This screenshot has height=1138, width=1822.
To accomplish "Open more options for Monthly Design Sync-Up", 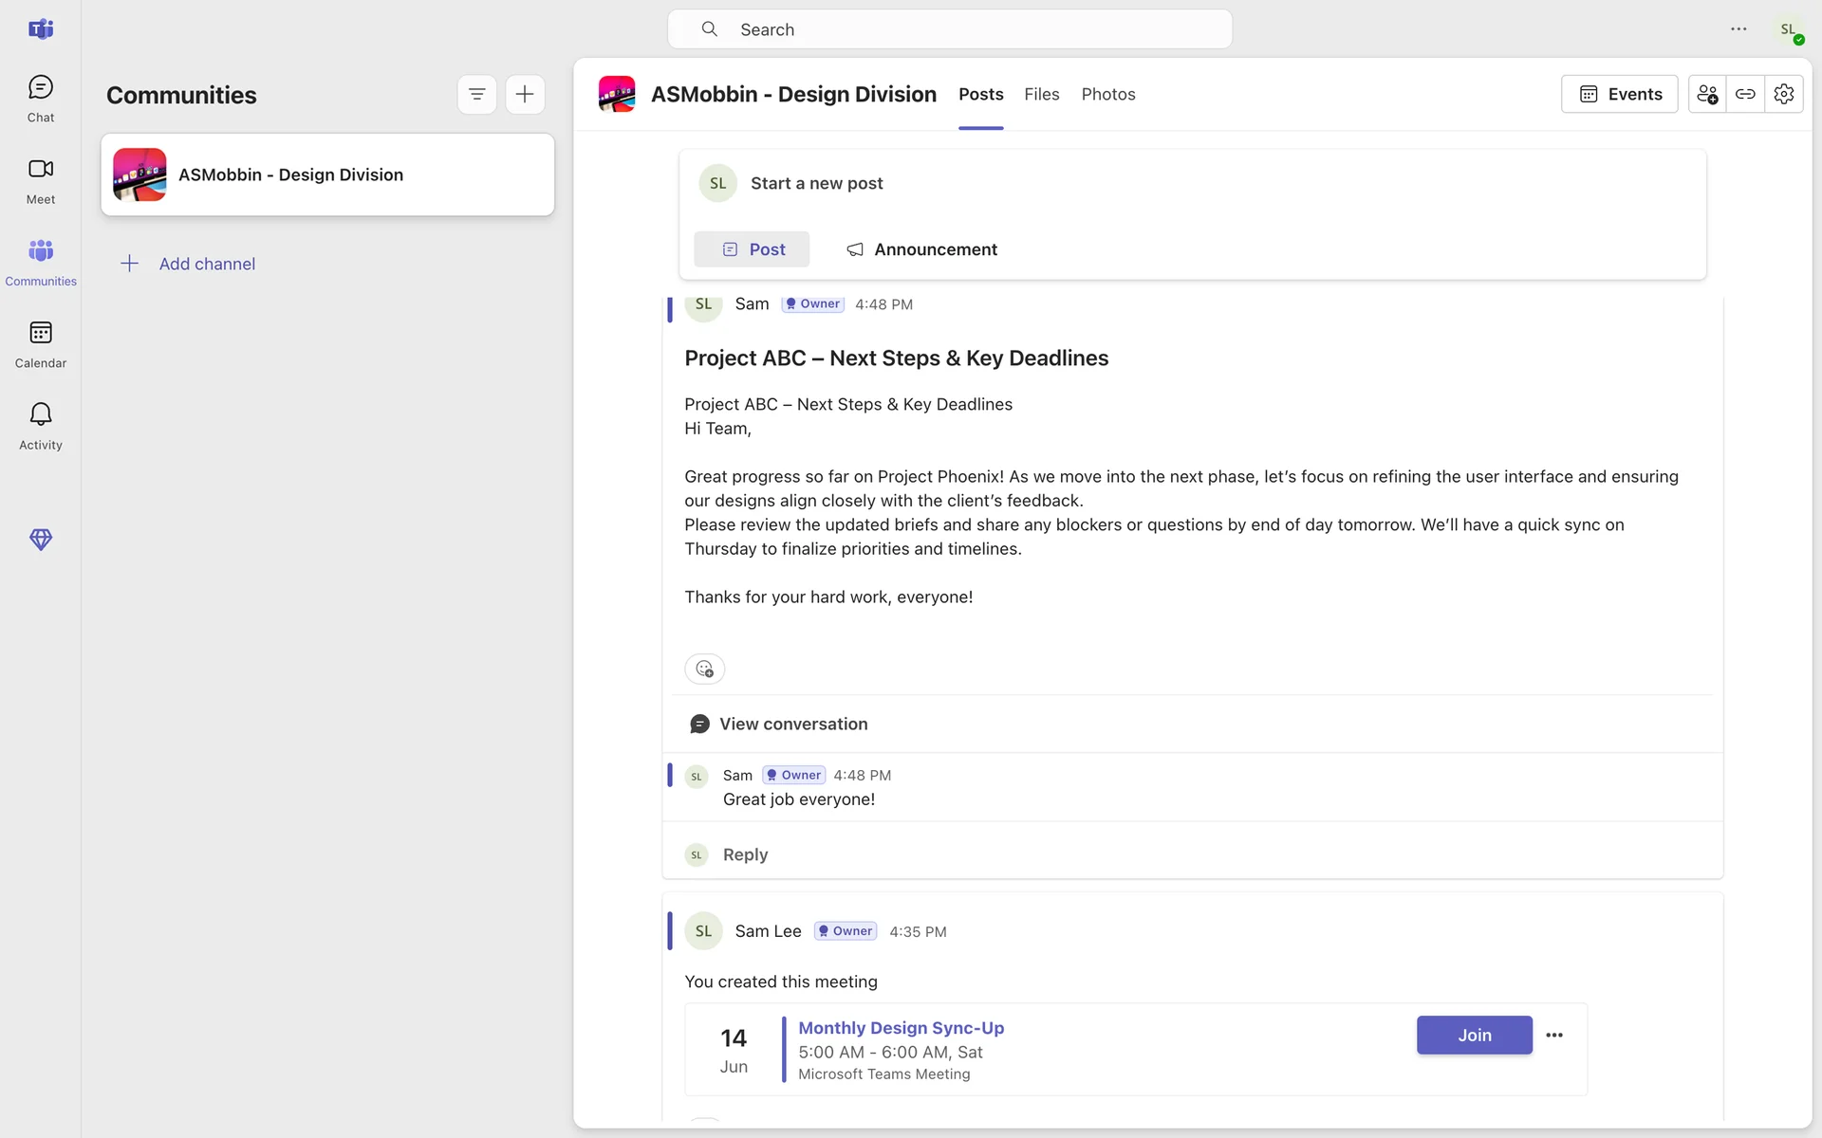I will tap(1554, 1035).
